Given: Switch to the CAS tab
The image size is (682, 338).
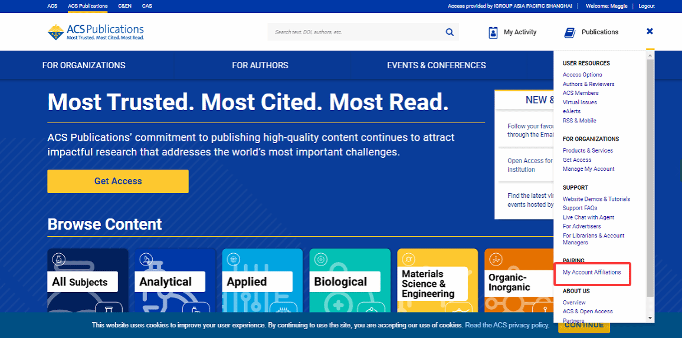Looking at the screenshot, I should (x=147, y=6).
